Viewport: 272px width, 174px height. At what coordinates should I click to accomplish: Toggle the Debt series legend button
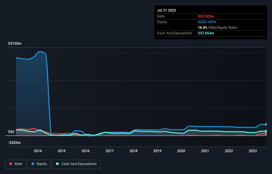16,164
